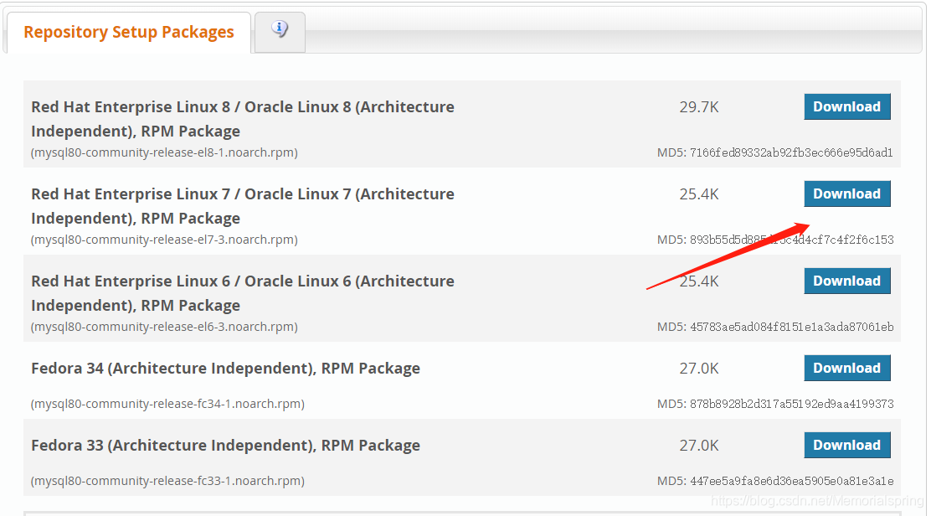This screenshot has width=931, height=516.
Task: Select the Linux 6 RPM Package title
Action: (242, 293)
